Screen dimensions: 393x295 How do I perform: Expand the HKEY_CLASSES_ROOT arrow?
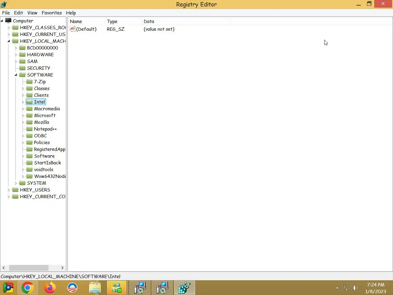coord(9,28)
